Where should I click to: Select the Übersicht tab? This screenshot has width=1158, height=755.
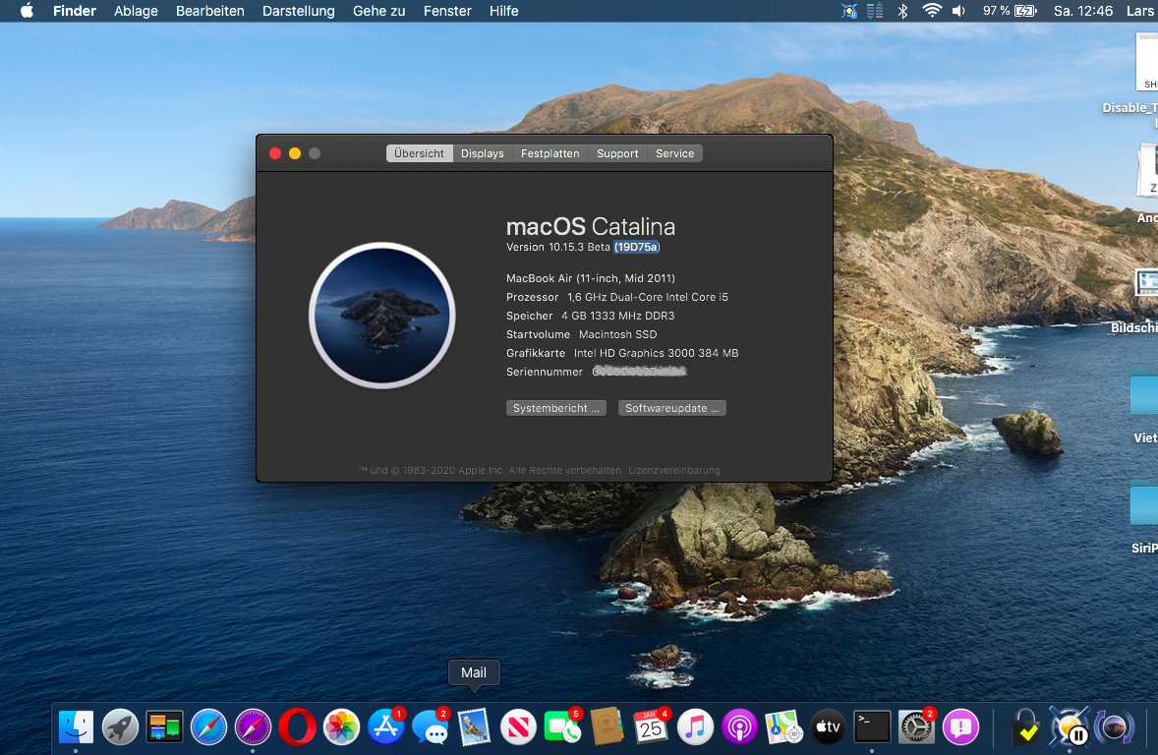[x=419, y=153]
